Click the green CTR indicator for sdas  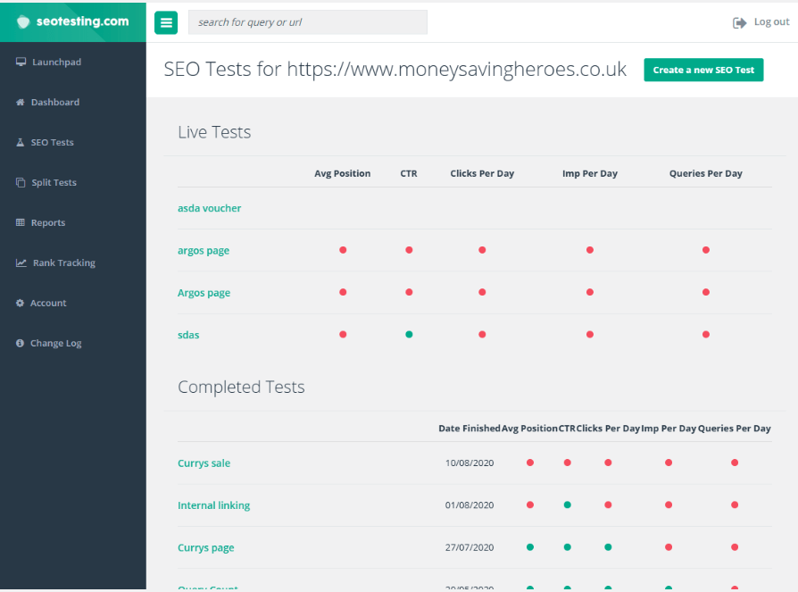[409, 334]
